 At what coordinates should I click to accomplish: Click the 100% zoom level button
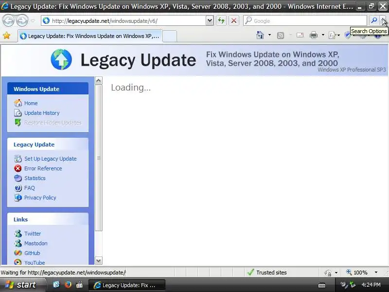[357, 273]
